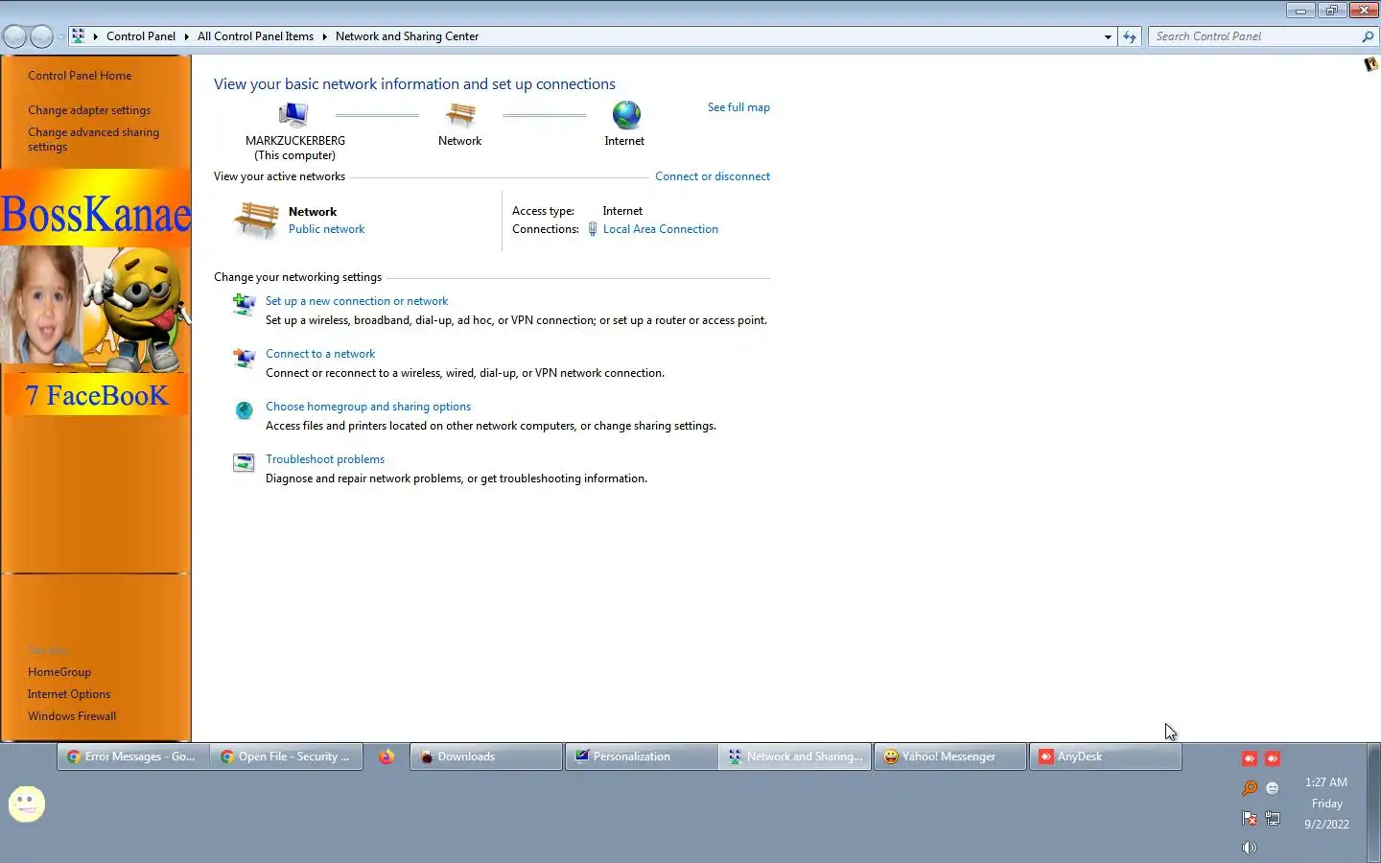This screenshot has height=863, width=1381.
Task: Click the All Control Panel Items breadcrumb
Action: coord(255,36)
